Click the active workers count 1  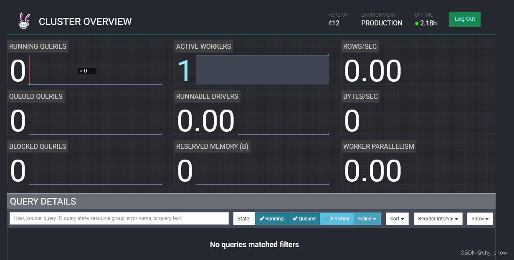[185, 71]
